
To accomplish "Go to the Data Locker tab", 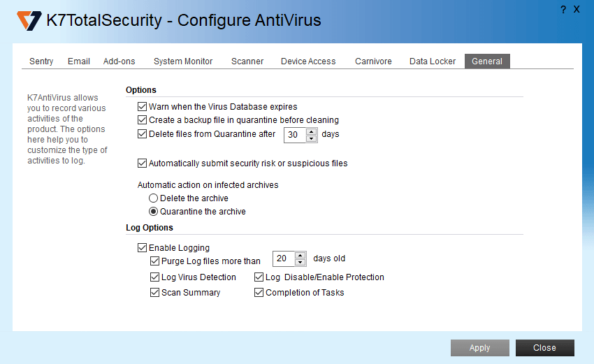I will click(x=433, y=61).
